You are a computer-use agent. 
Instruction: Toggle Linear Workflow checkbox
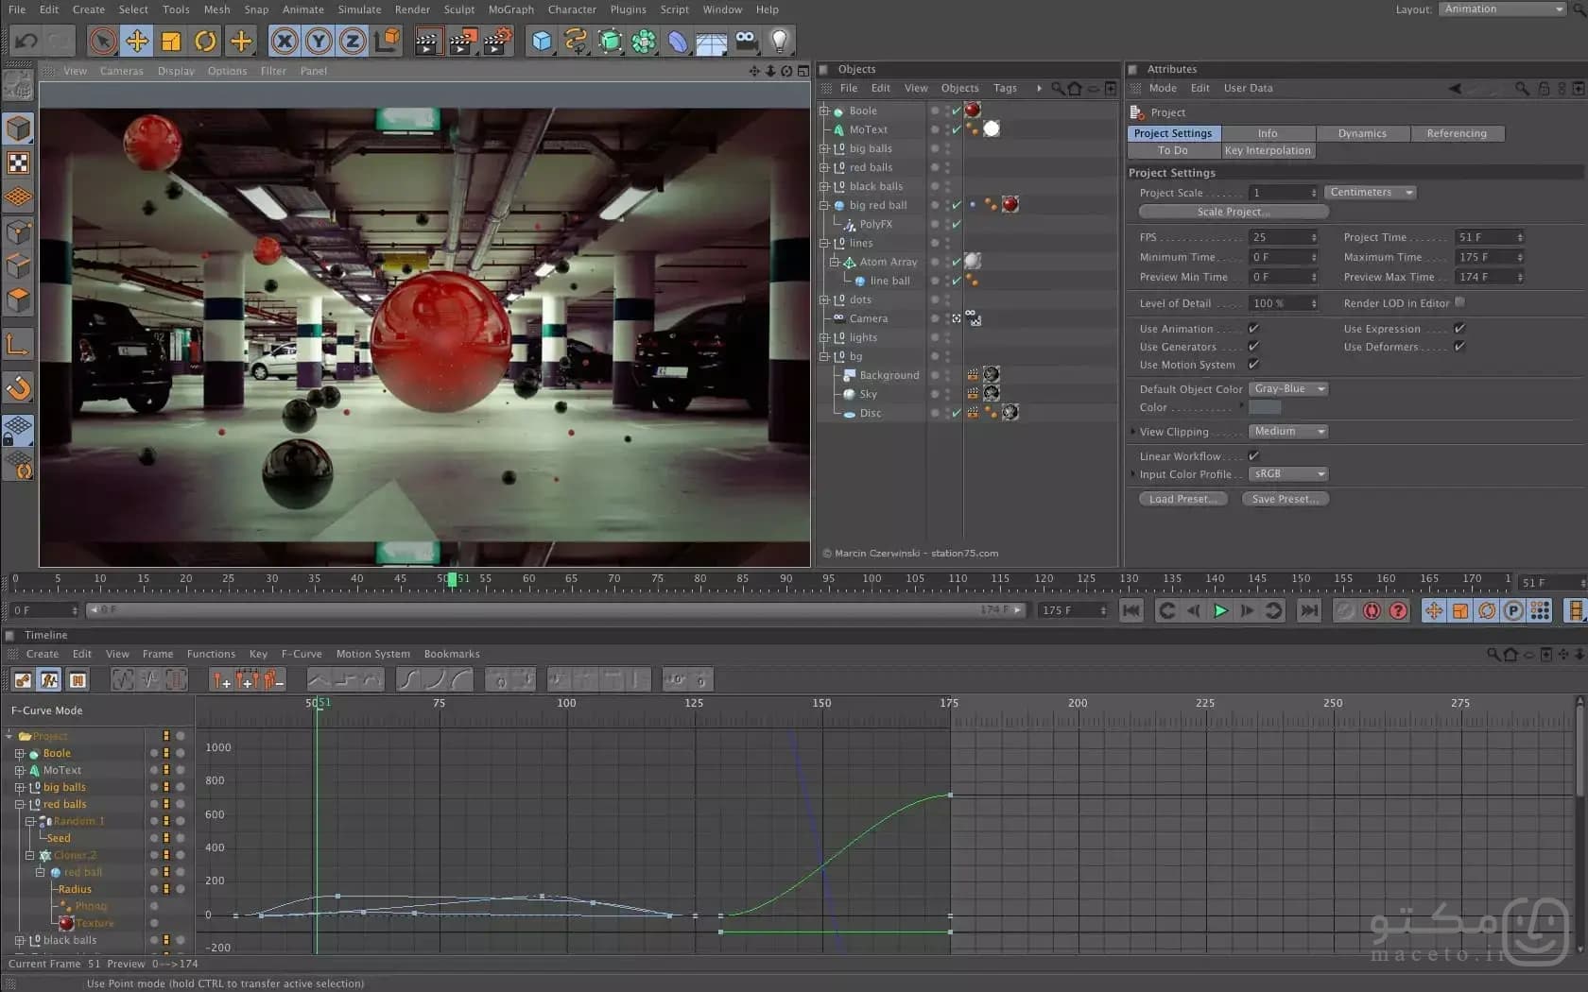click(1254, 456)
